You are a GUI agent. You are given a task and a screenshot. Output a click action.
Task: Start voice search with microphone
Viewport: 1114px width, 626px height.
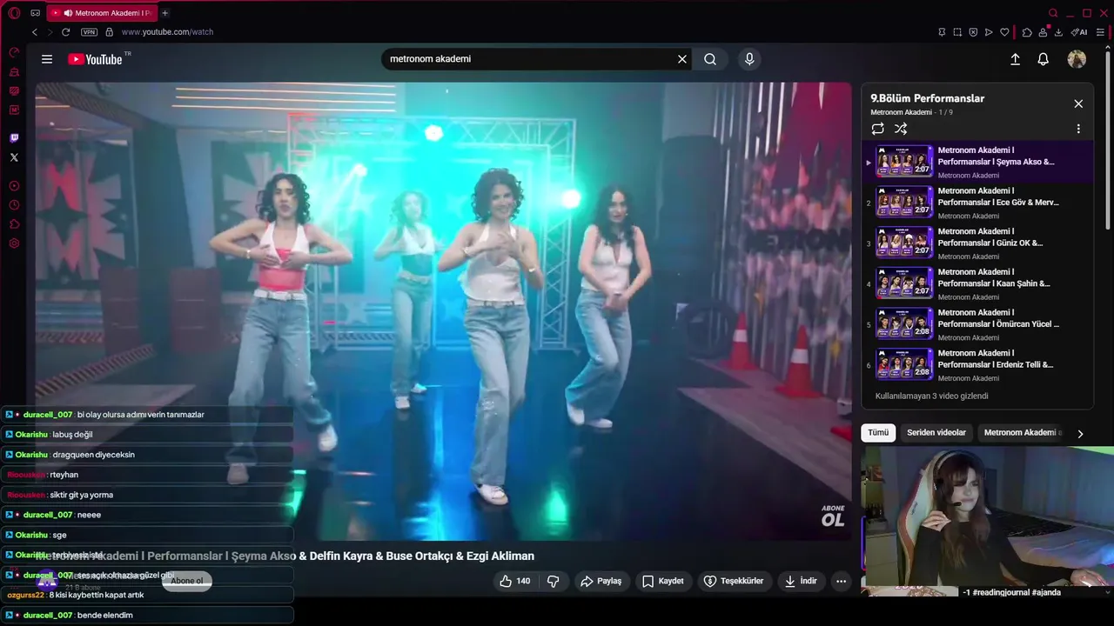[x=749, y=59]
